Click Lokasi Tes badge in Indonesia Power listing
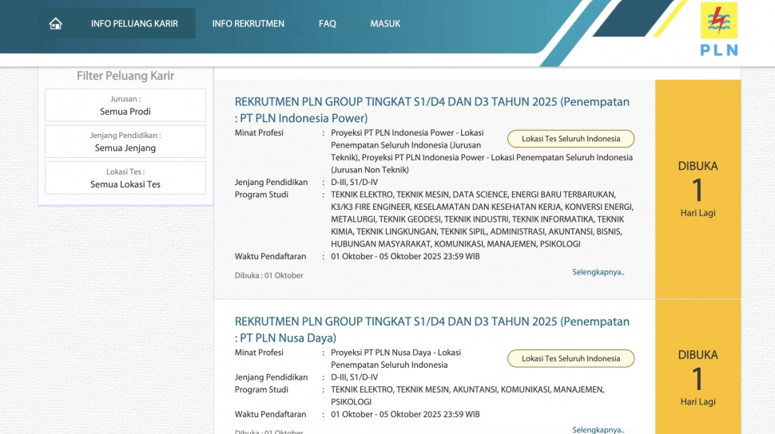The width and height of the screenshot is (775, 434). pos(571,139)
